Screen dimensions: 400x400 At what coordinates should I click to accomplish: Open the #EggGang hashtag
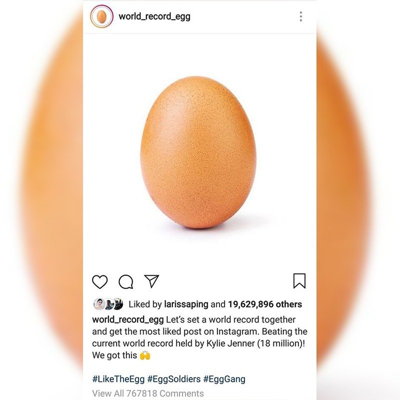pyautogui.click(x=224, y=379)
